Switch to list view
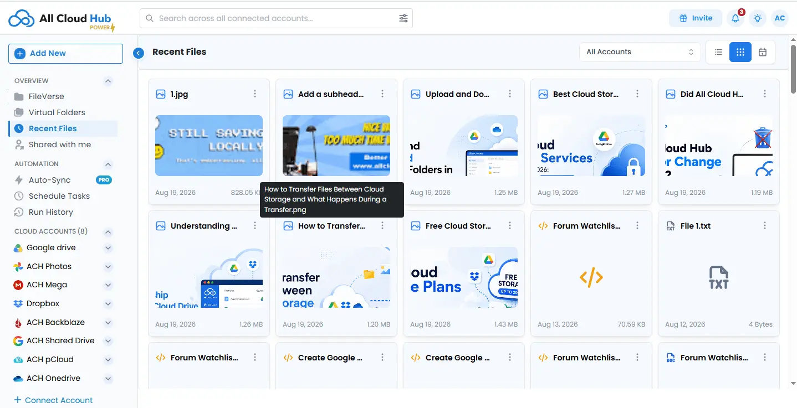Image resolution: width=797 pixels, height=408 pixels. click(718, 52)
